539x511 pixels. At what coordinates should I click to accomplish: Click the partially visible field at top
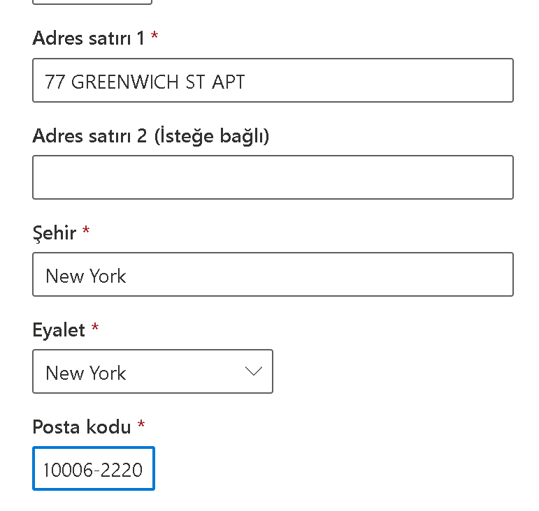[x=92, y=2]
